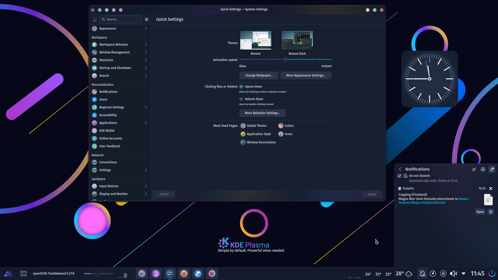Open Dolphin file manager from taskbar
This screenshot has height=280, width=498.
coord(198,274)
